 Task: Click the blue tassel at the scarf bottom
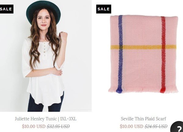(x=119, y=90)
